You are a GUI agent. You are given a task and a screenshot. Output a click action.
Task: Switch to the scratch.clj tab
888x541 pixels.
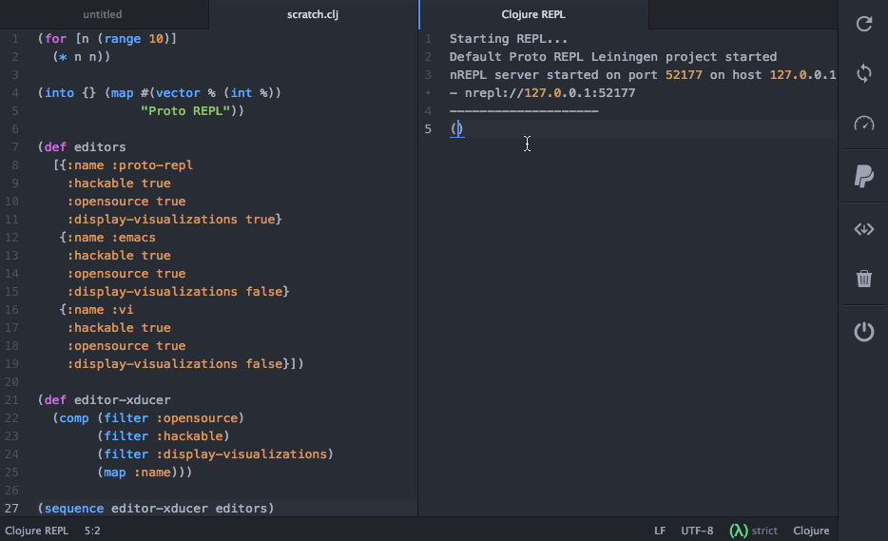pos(313,14)
